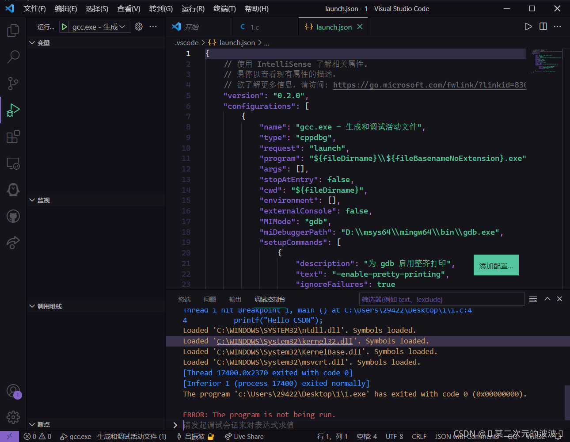Open the QQ penguin icon view
Screen dimensions: 570x442
tap(13, 190)
